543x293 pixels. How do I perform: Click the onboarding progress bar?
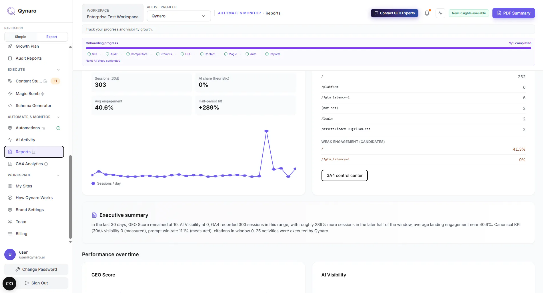click(x=308, y=48)
